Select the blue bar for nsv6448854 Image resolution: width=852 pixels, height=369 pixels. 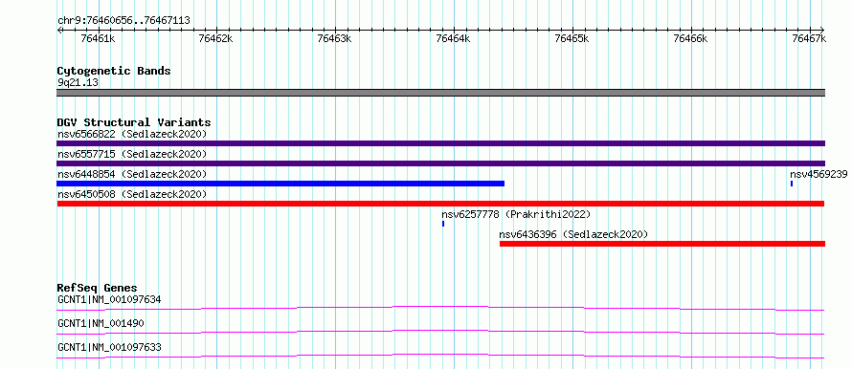pos(280,184)
